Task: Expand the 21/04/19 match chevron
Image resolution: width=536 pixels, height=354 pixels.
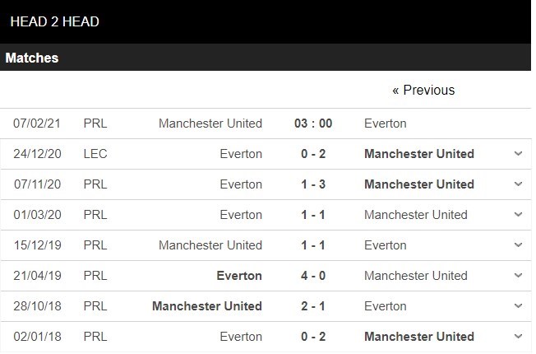Action: coord(517,276)
